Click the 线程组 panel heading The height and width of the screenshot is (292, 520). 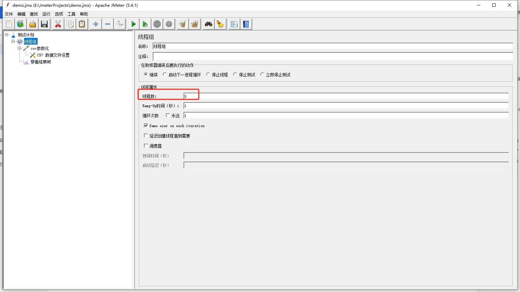click(146, 37)
